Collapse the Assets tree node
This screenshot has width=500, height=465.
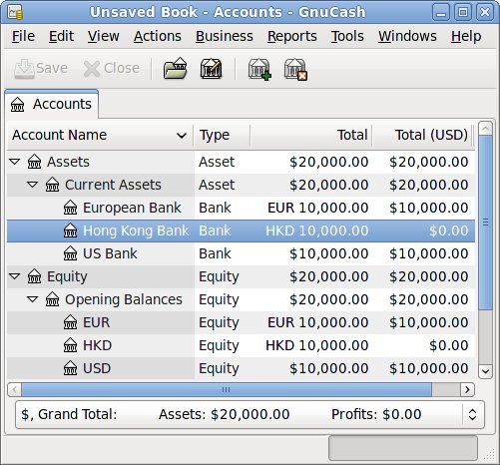click(15, 162)
